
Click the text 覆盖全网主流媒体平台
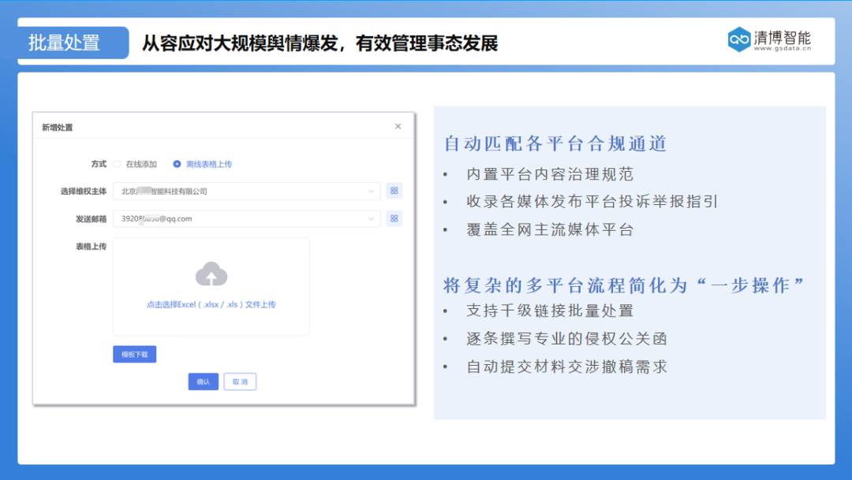[550, 229]
